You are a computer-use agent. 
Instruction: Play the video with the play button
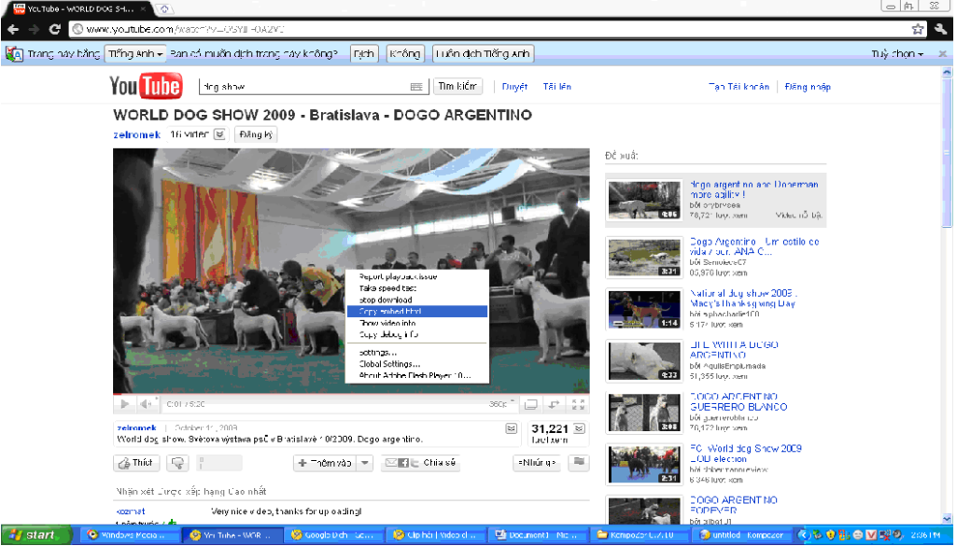point(124,404)
